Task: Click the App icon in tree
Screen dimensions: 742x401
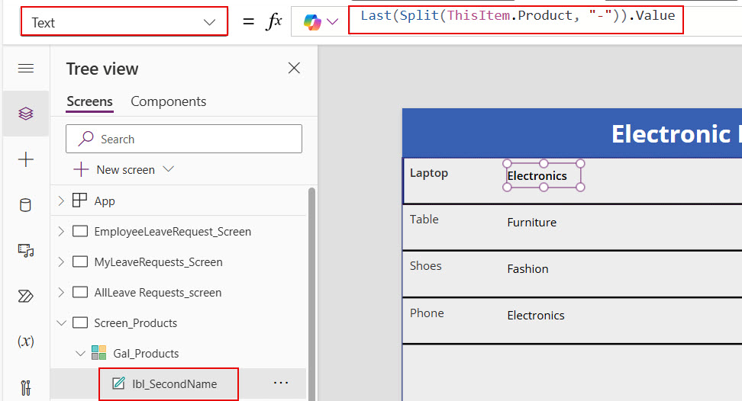Action: [x=79, y=200]
